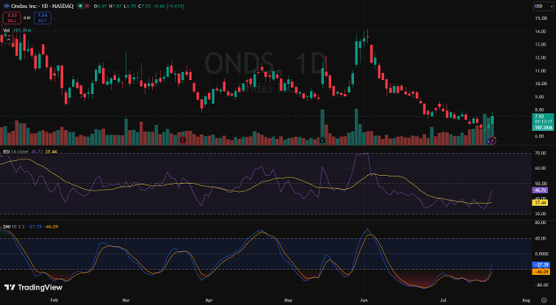
Task: Click the -80.00 level on the SMI scale
Action: point(540,285)
